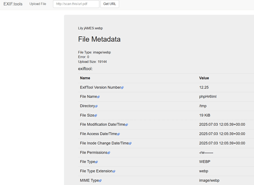Go to EXIF.tools home logo
This screenshot has width=254, height=185.
(x=12, y=4)
